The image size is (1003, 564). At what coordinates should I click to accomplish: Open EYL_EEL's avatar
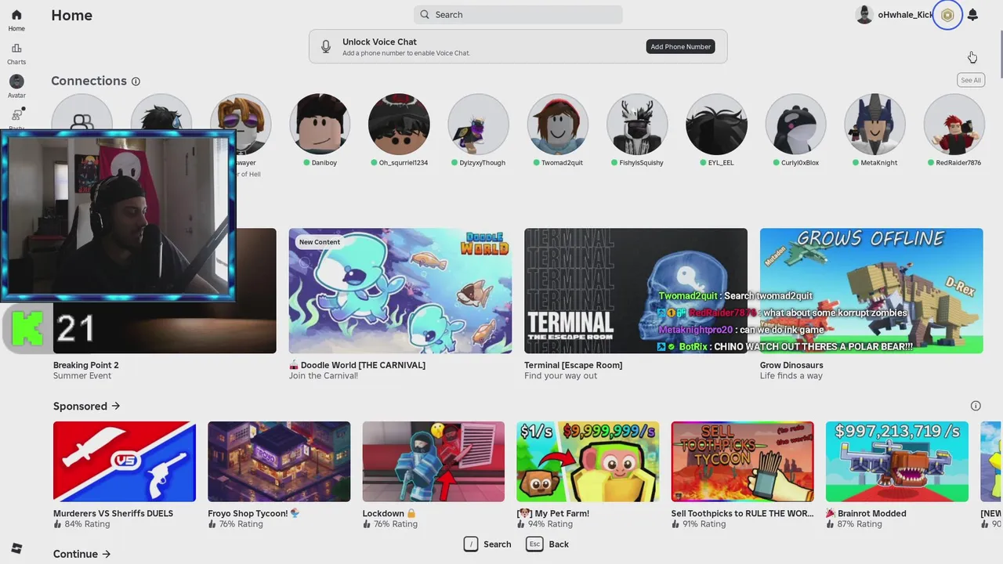coord(716,125)
